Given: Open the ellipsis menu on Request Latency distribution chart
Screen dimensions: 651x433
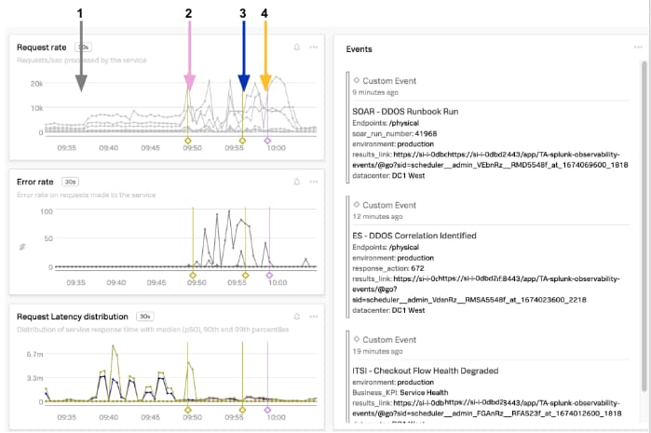Looking at the screenshot, I should [x=314, y=317].
